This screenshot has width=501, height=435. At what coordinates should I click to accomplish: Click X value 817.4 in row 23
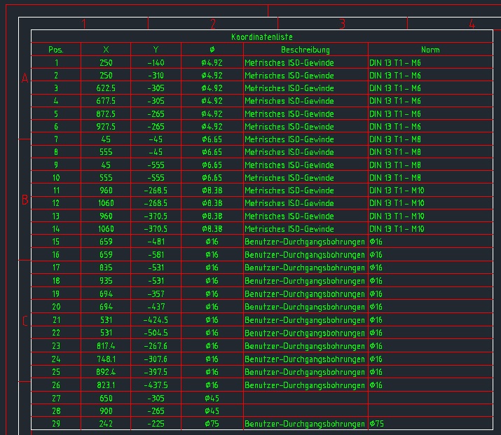tap(106, 346)
